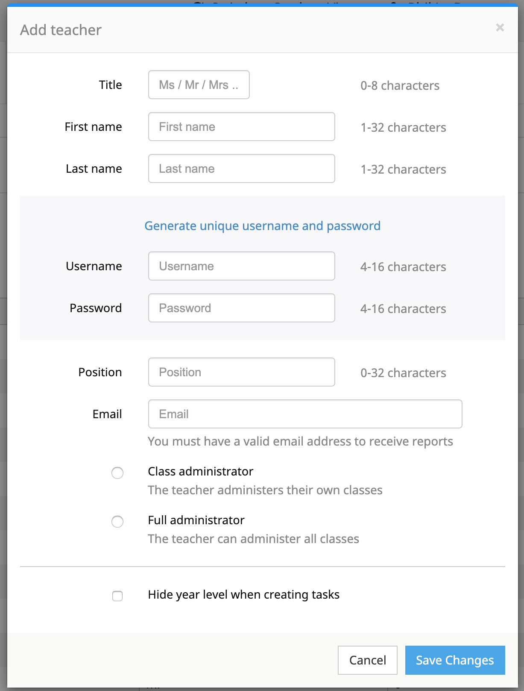Click the "Add teacher" dialog heading
The height and width of the screenshot is (691, 524).
(61, 30)
